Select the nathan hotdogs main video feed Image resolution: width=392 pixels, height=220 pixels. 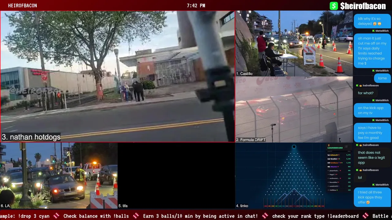118,76
